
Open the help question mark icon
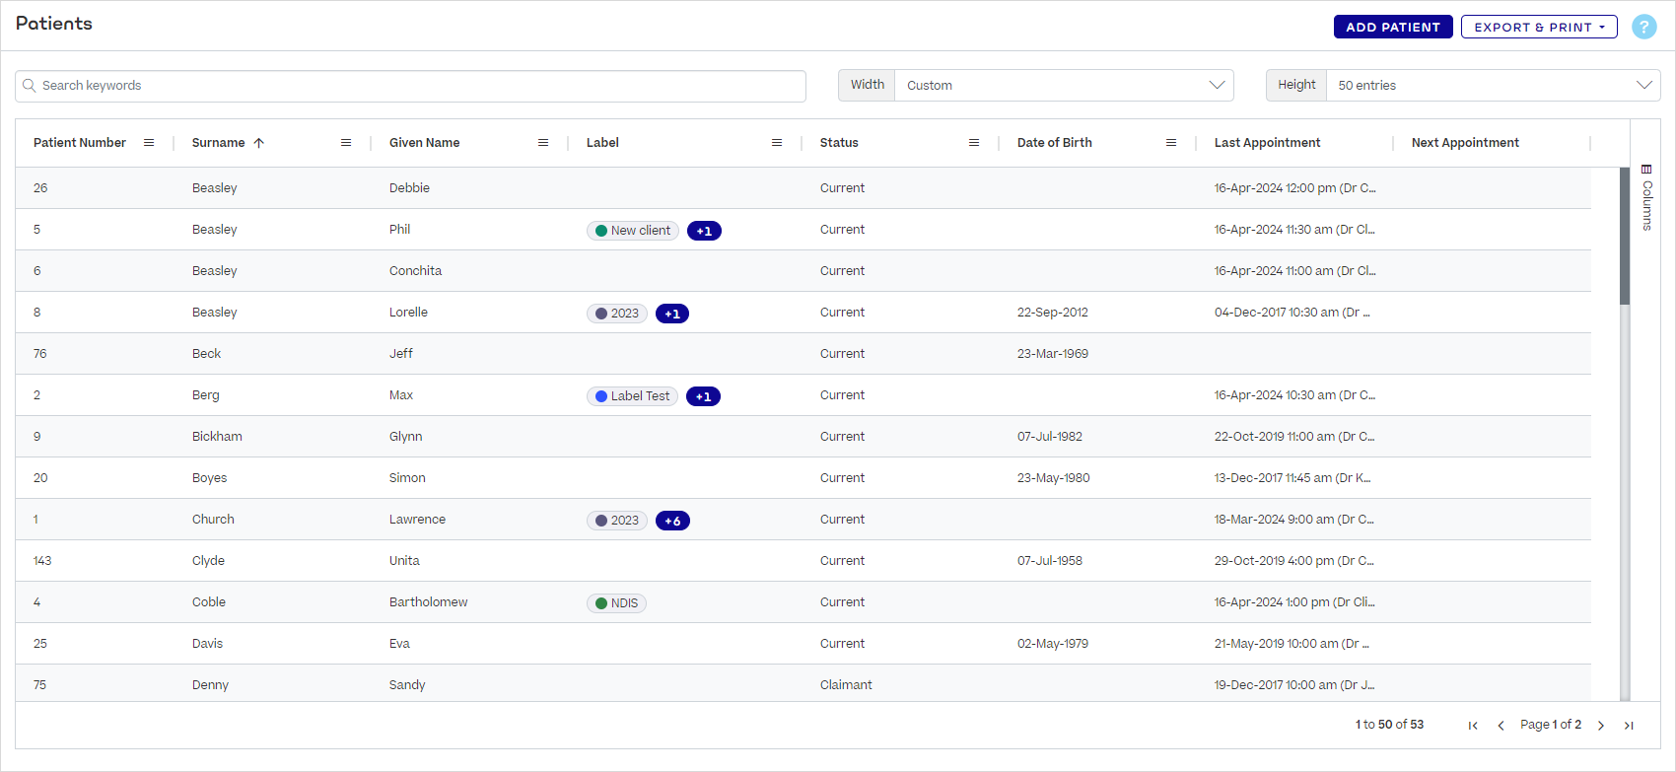click(x=1643, y=27)
